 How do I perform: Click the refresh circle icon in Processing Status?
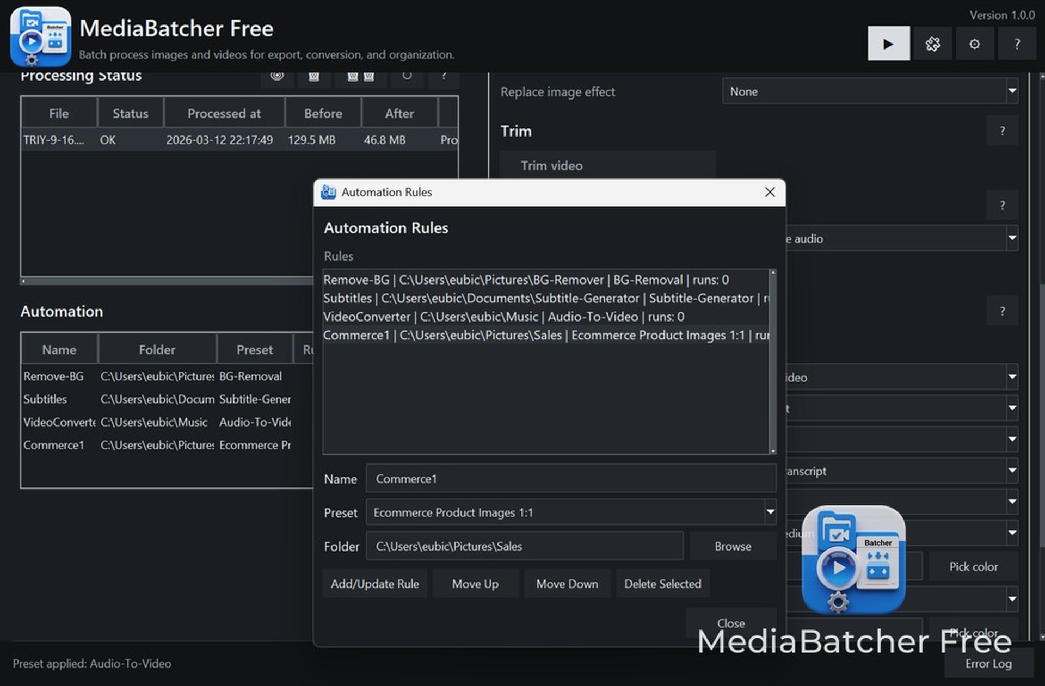[x=407, y=77]
